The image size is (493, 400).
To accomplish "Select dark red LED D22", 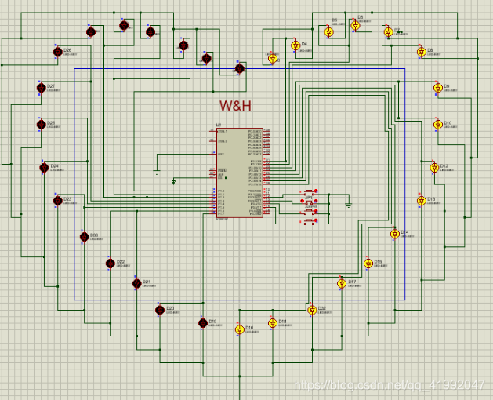I will click(111, 264).
